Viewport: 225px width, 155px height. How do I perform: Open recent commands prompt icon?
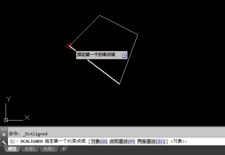(12, 141)
